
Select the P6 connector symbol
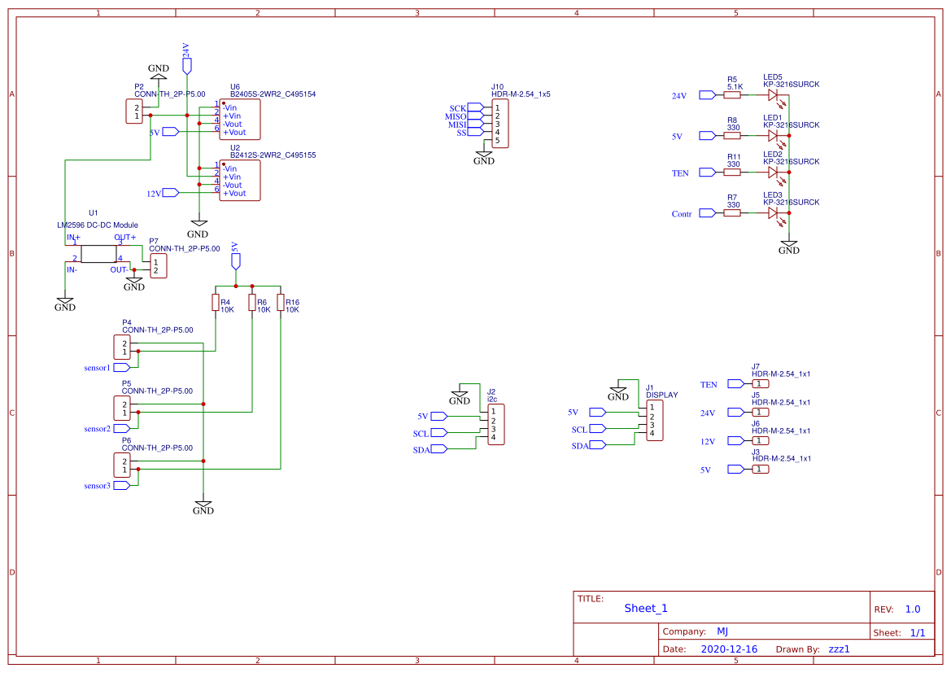click(x=122, y=465)
